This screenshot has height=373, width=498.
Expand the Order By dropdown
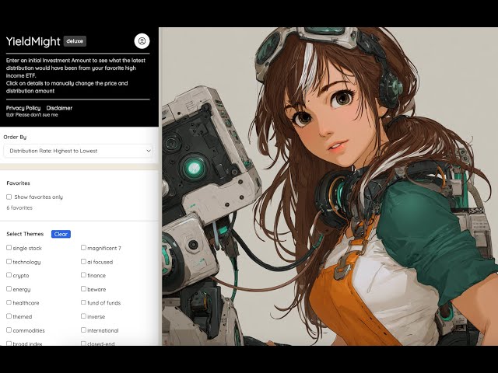[x=79, y=151]
